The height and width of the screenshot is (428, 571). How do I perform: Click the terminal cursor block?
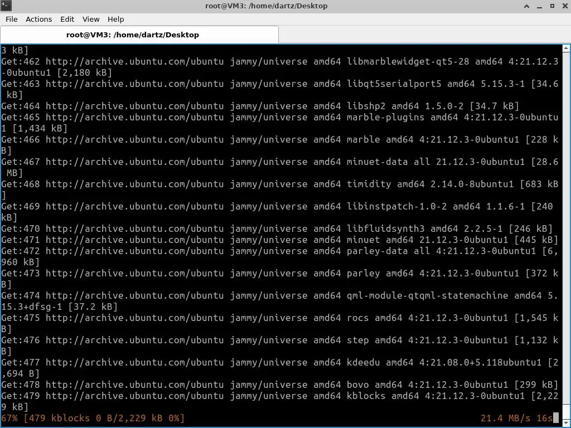click(x=556, y=418)
